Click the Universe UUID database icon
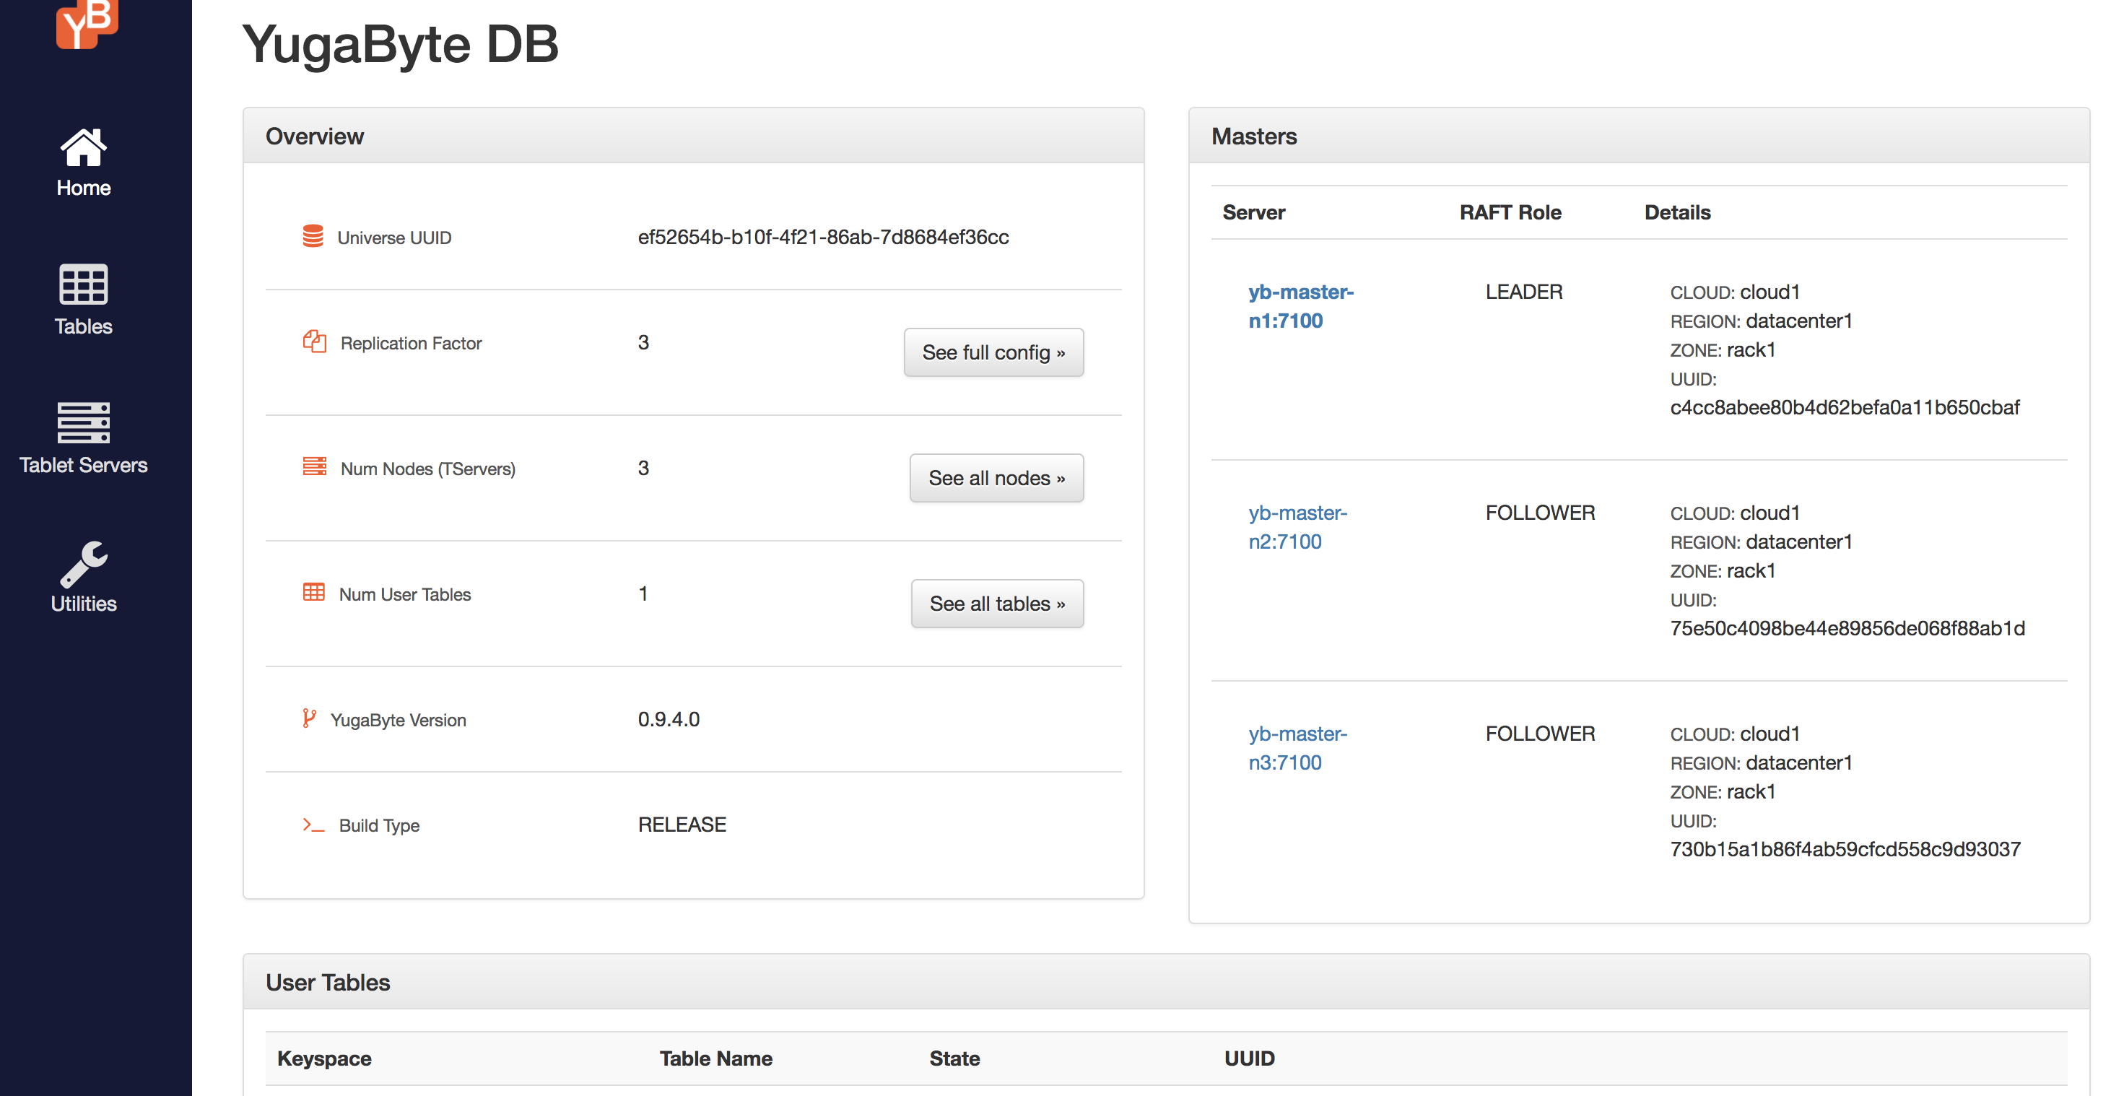Viewport: 2111px width, 1096px height. 312,236
